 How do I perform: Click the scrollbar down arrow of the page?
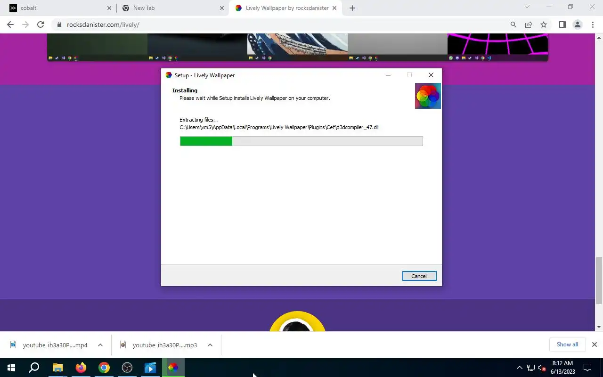[599, 327]
